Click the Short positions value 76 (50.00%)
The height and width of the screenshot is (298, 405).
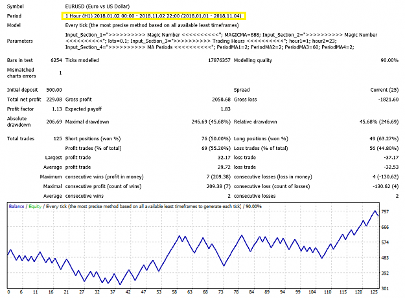click(216, 139)
